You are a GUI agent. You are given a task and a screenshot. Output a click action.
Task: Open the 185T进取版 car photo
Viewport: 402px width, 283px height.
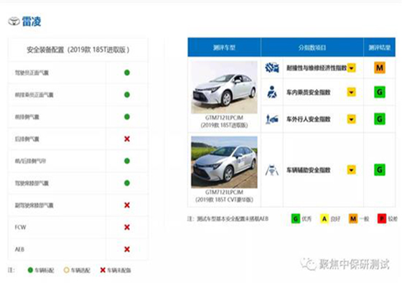[x=224, y=87]
